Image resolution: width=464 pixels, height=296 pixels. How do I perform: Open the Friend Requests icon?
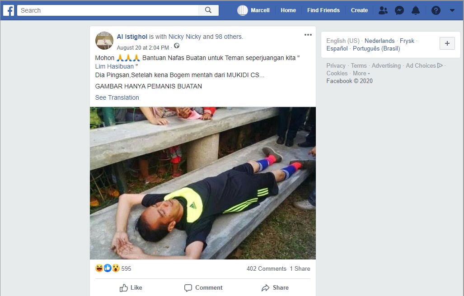(x=383, y=10)
